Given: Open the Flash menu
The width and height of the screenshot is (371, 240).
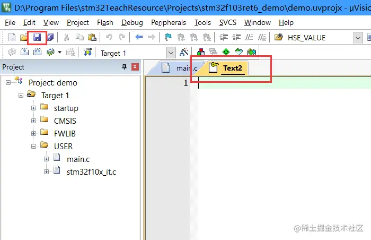Looking at the screenshot, I should click(x=105, y=22).
